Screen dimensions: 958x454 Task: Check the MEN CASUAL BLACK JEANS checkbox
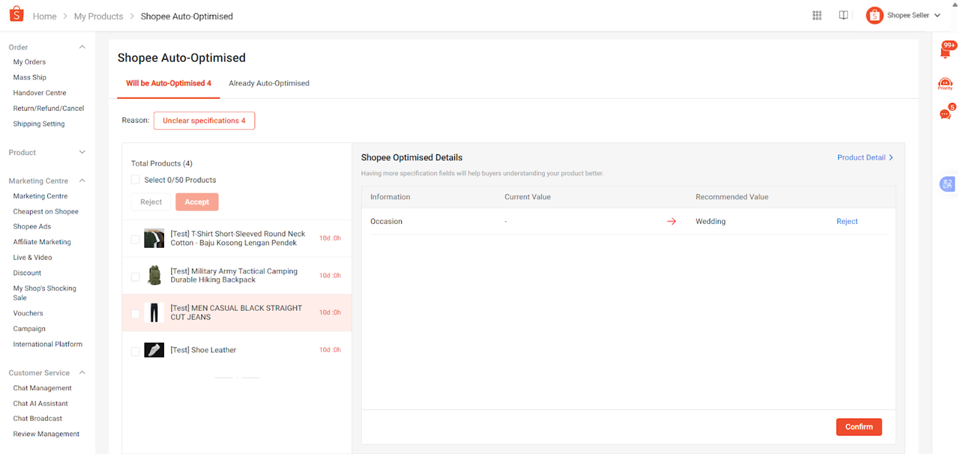pos(135,313)
